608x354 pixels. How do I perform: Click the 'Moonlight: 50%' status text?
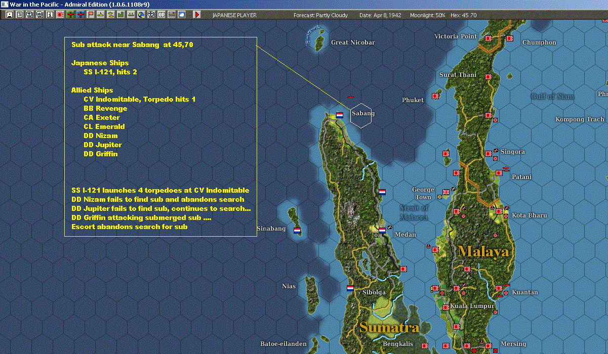(428, 15)
